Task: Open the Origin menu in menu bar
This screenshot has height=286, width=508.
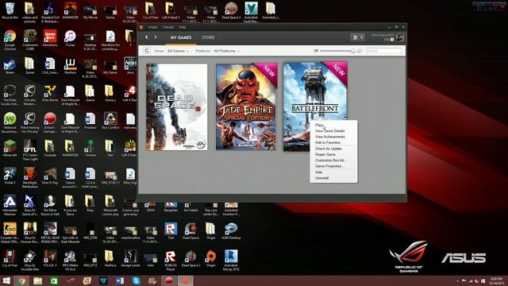Action: point(152,27)
